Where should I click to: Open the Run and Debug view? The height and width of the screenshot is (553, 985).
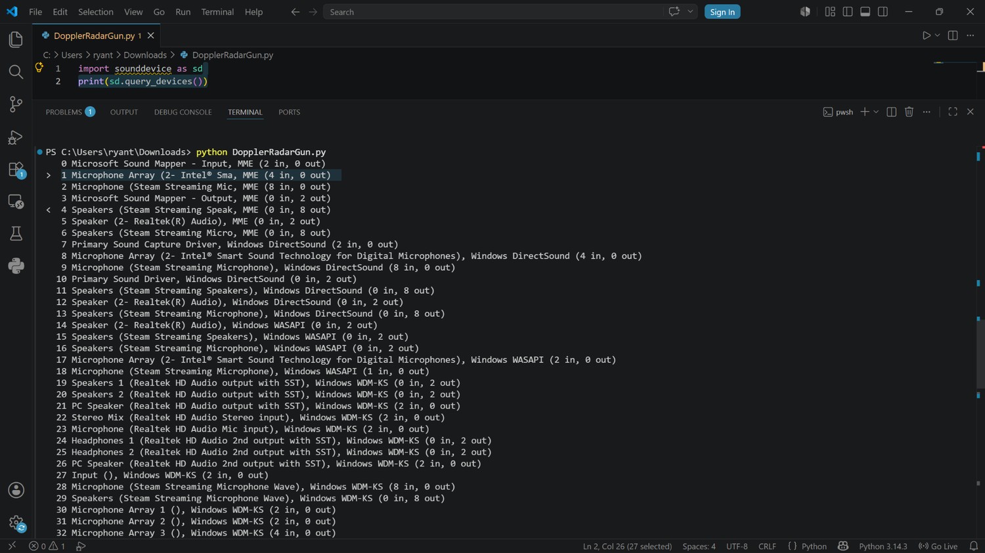[16, 136]
